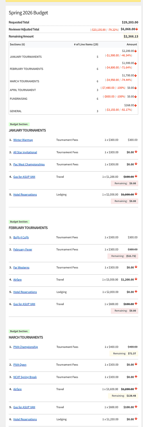
Task: Click red arrow on All Star invitational row
Action: [136, 152]
